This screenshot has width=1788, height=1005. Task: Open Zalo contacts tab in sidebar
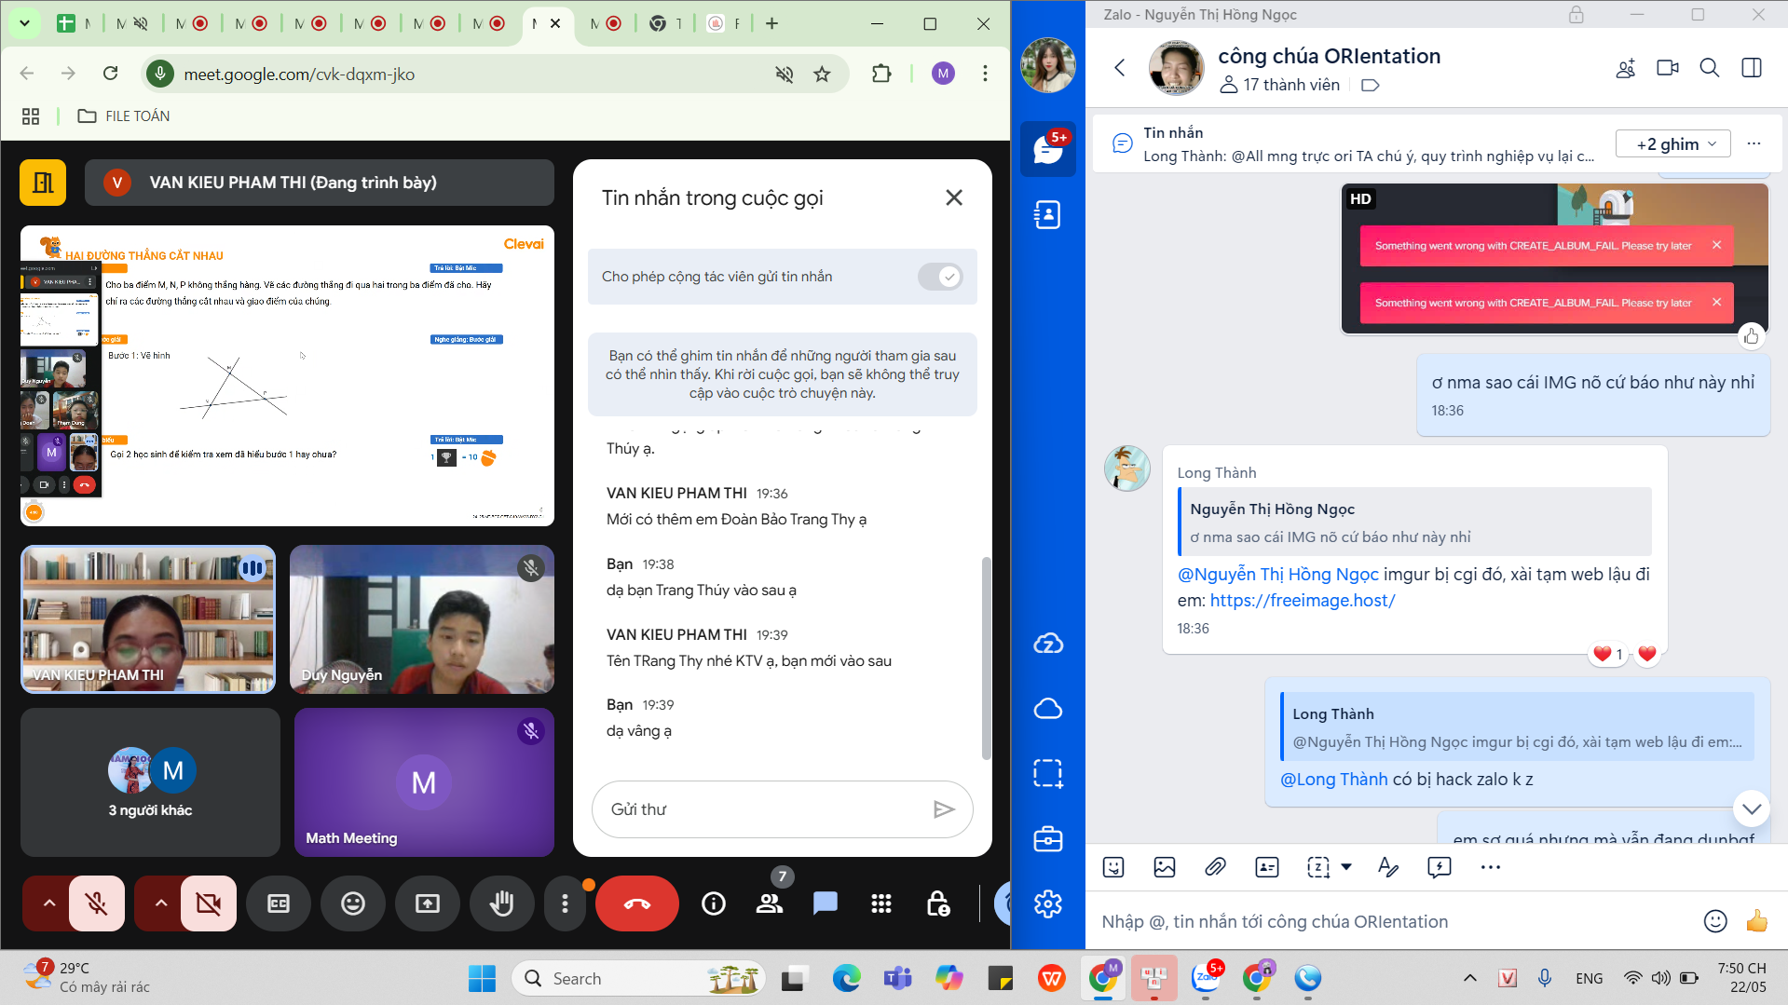[x=1048, y=214]
